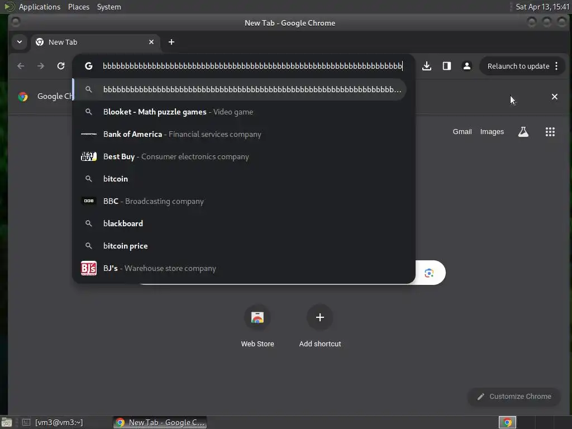Click the show desktop icon in bottom panel
Viewport: 572px width, 429px height.
[x=7, y=422]
